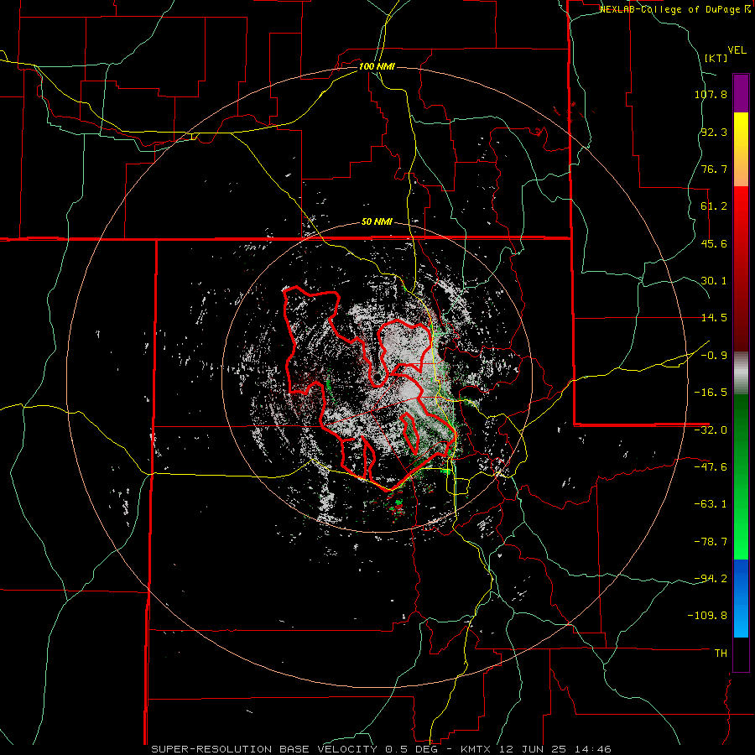Click the KMTX 12 JUN 25 14:46 timestamp
The width and height of the screenshot is (755, 755).
(x=536, y=749)
